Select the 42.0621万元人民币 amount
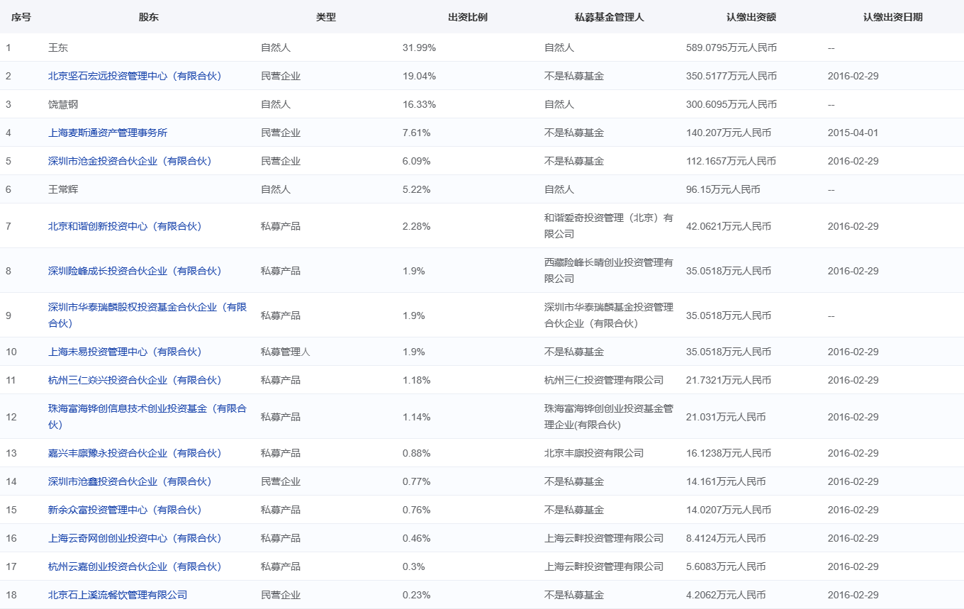Image resolution: width=964 pixels, height=609 pixels. (x=729, y=226)
